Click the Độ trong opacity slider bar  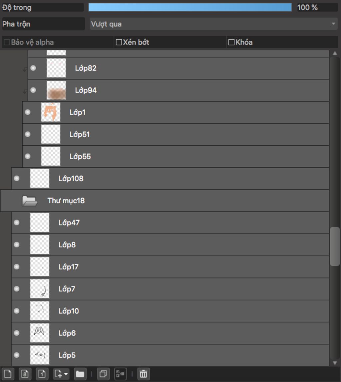point(190,7)
